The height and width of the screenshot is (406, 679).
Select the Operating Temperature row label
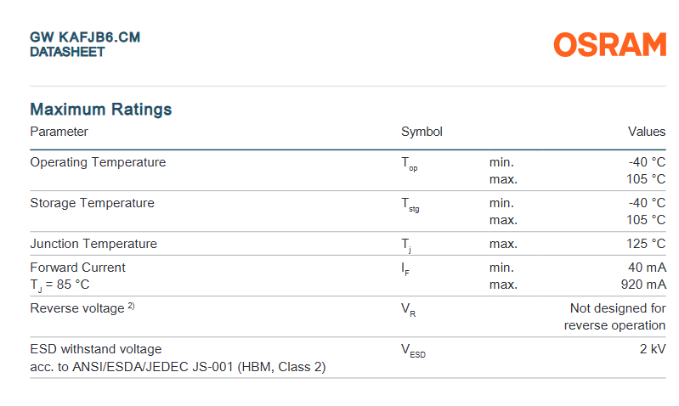[98, 162]
